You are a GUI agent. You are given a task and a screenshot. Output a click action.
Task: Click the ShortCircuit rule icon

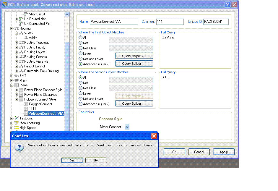[26, 14]
